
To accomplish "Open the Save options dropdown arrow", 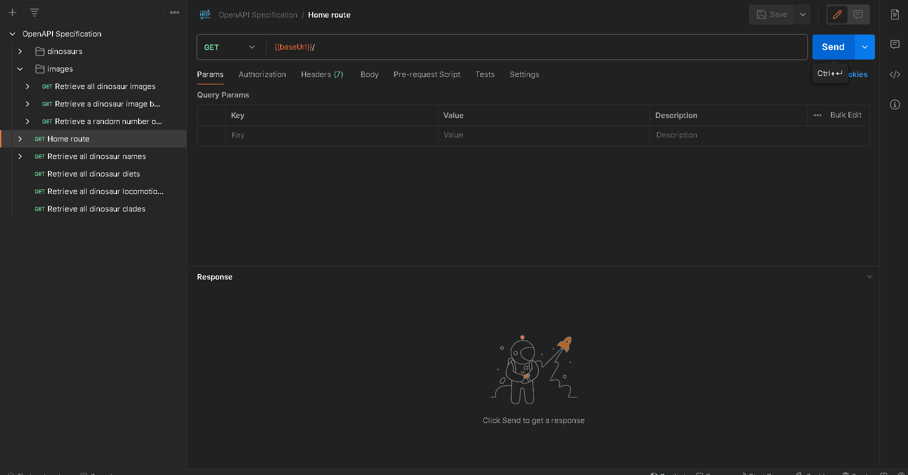I will [803, 14].
